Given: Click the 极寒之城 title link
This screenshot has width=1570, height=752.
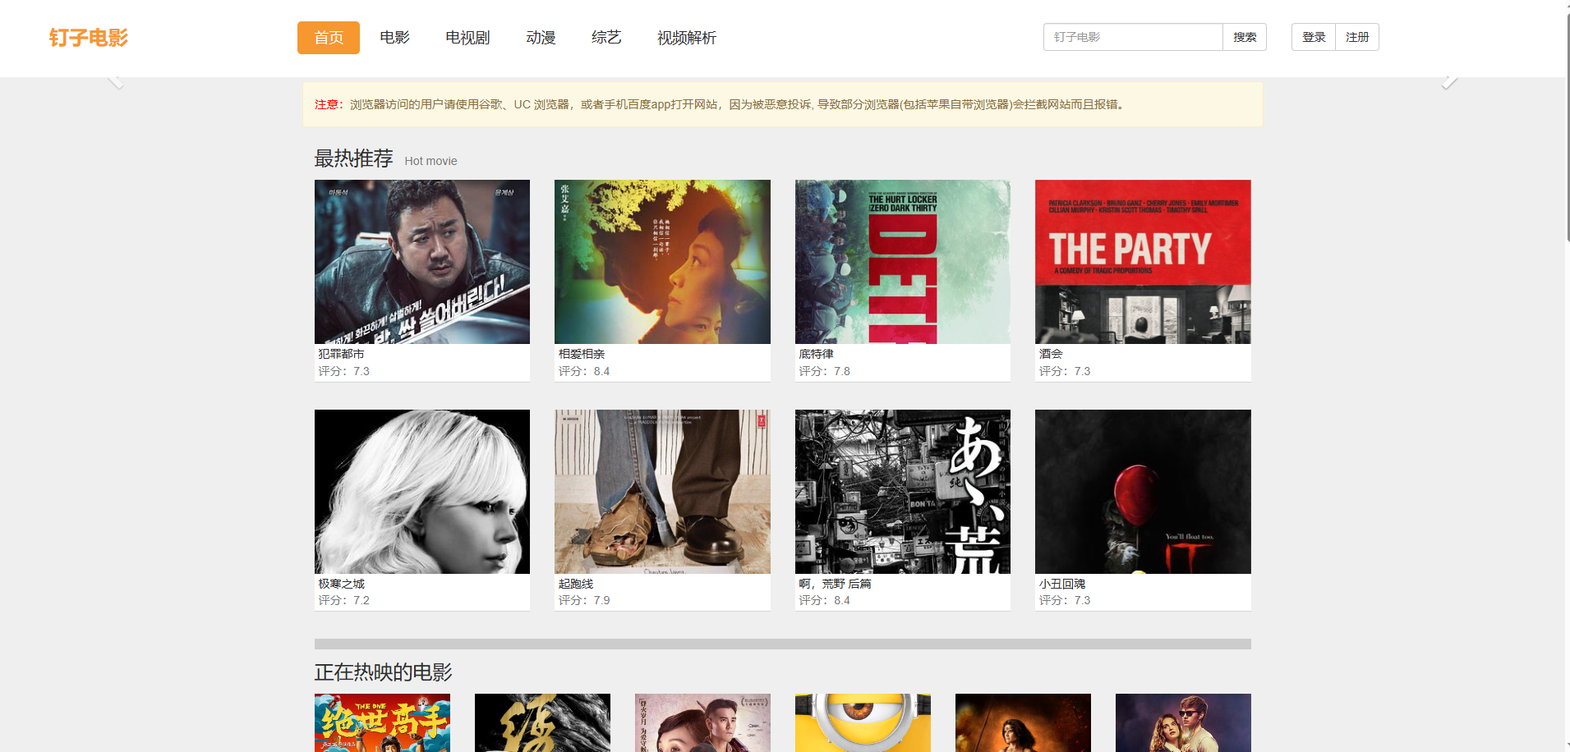Looking at the screenshot, I should (341, 584).
